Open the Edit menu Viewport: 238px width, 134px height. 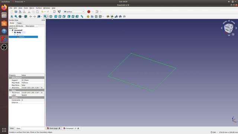click(x=15, y=8)
